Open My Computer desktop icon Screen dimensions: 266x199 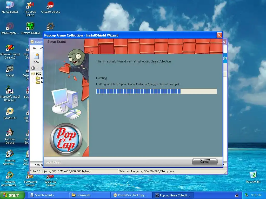click(10, 7)
